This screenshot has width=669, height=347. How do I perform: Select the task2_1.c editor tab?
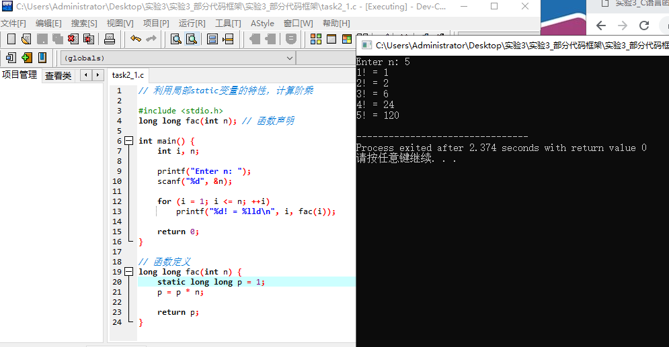click(x=128, y=75)
